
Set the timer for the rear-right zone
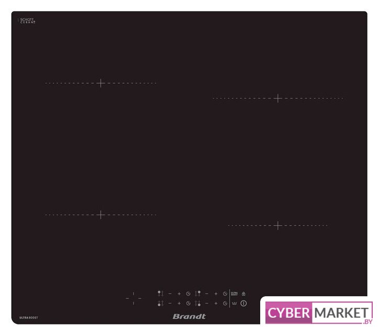225,294
